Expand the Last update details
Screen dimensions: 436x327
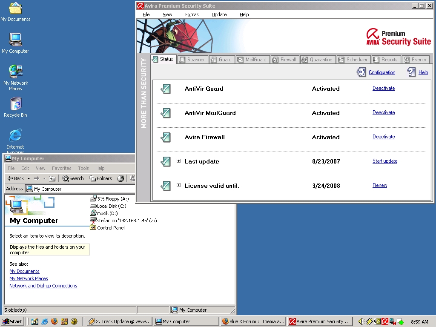point(178,161)
